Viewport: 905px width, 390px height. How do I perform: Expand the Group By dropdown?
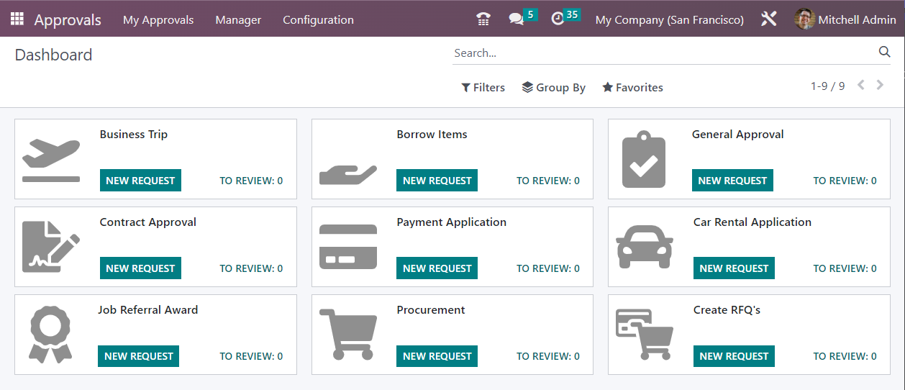point(554,88)
